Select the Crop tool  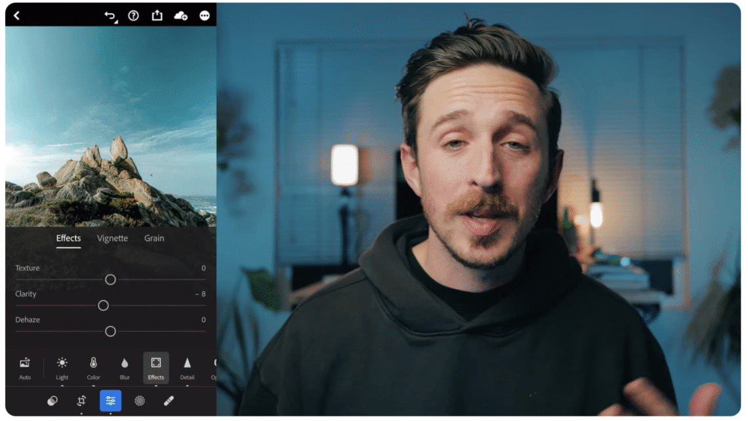pyautogui.click(x=81, y=401)
